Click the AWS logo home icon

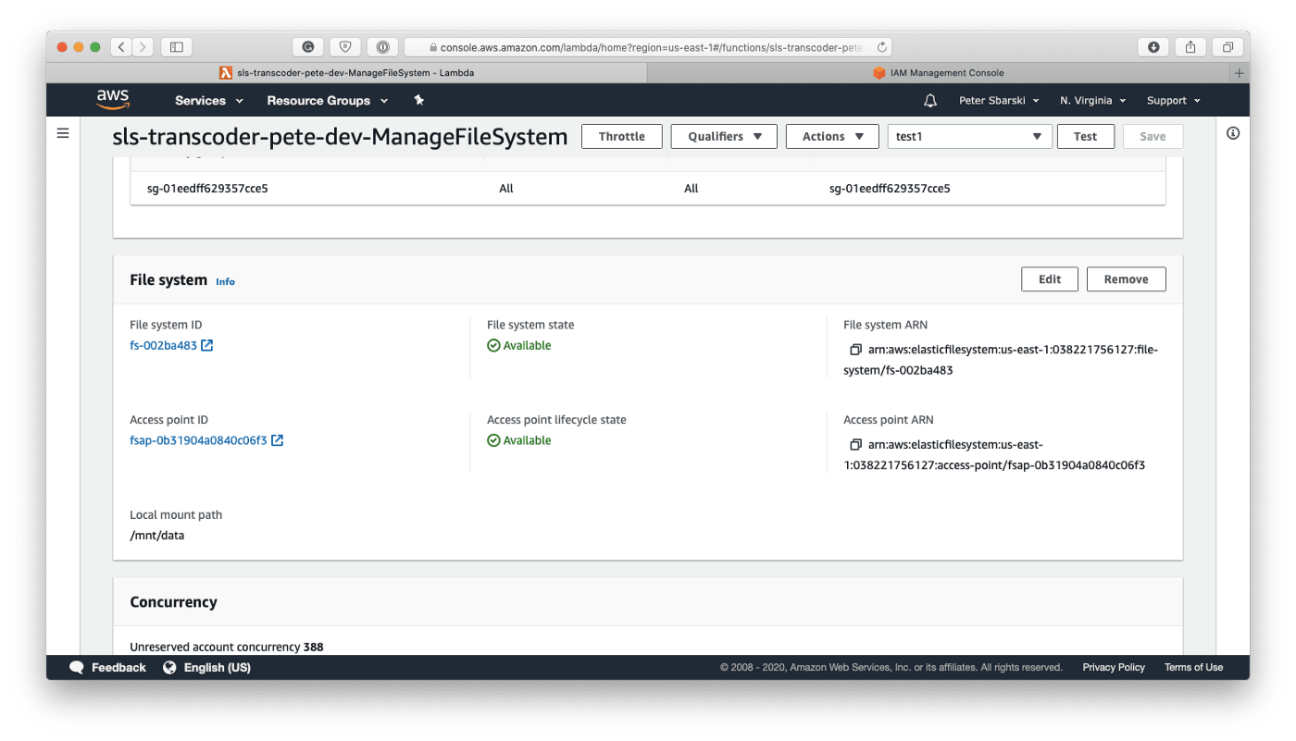point(113,100)
